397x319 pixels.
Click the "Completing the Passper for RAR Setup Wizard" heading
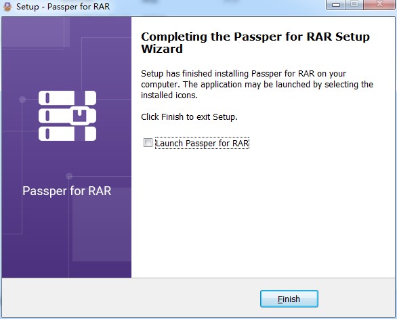tap(255, 43)
